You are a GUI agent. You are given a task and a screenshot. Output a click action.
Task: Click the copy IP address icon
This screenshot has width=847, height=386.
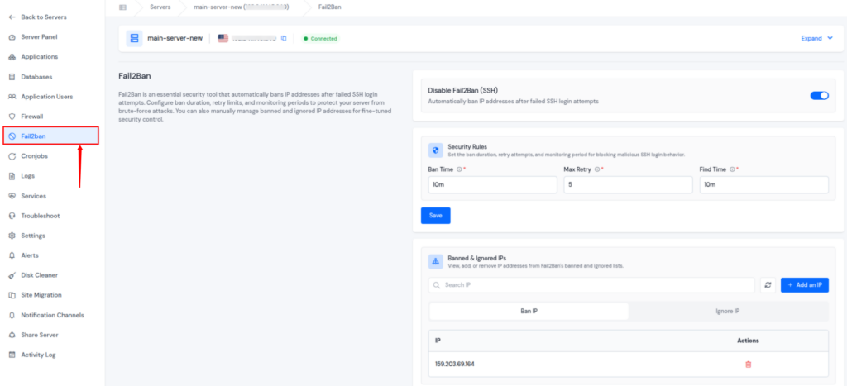coord(284,38)
